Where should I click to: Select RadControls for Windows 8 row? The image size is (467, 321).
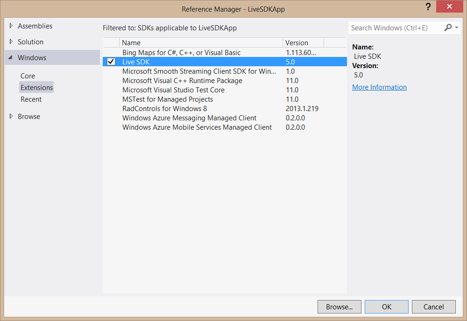[x=164, y=109]
